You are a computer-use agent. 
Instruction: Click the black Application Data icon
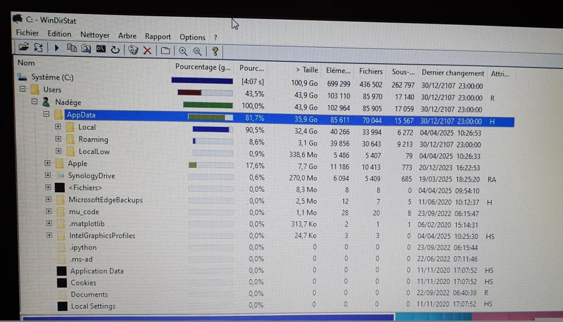(x=61, y=271)
